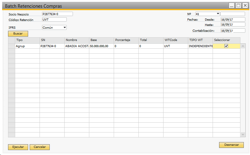Click the Buscar button
The height and width of the screenshot is (155, 250).
[18, 34]
